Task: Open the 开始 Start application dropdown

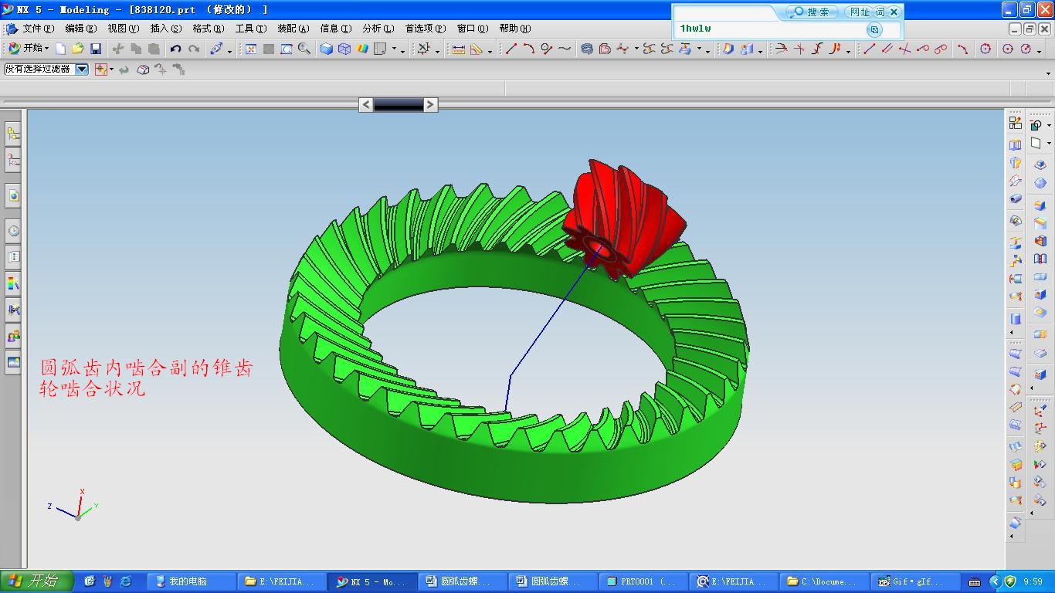Action: click(x=29, y=48)
